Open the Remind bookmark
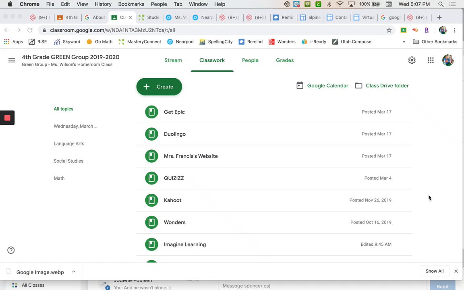464x290 pixels. coord(251,42)
